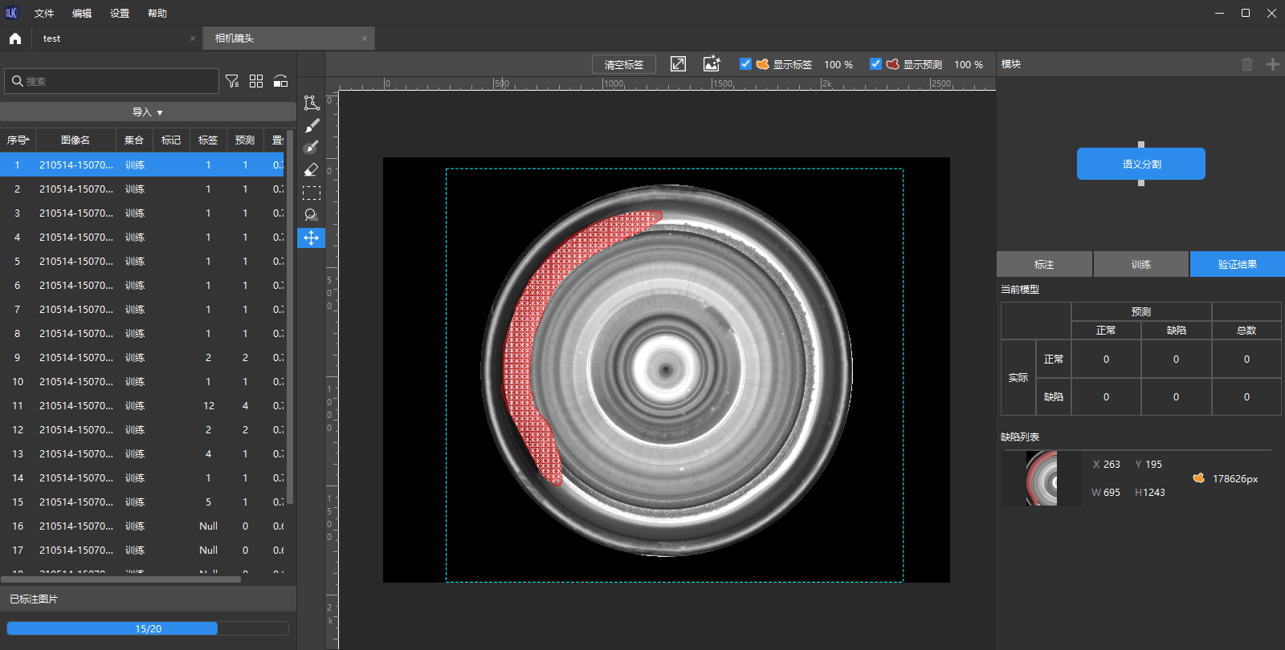Switch to the 标注 tab
This screenshot has width=1285, height=650.
pos(1044,264)
